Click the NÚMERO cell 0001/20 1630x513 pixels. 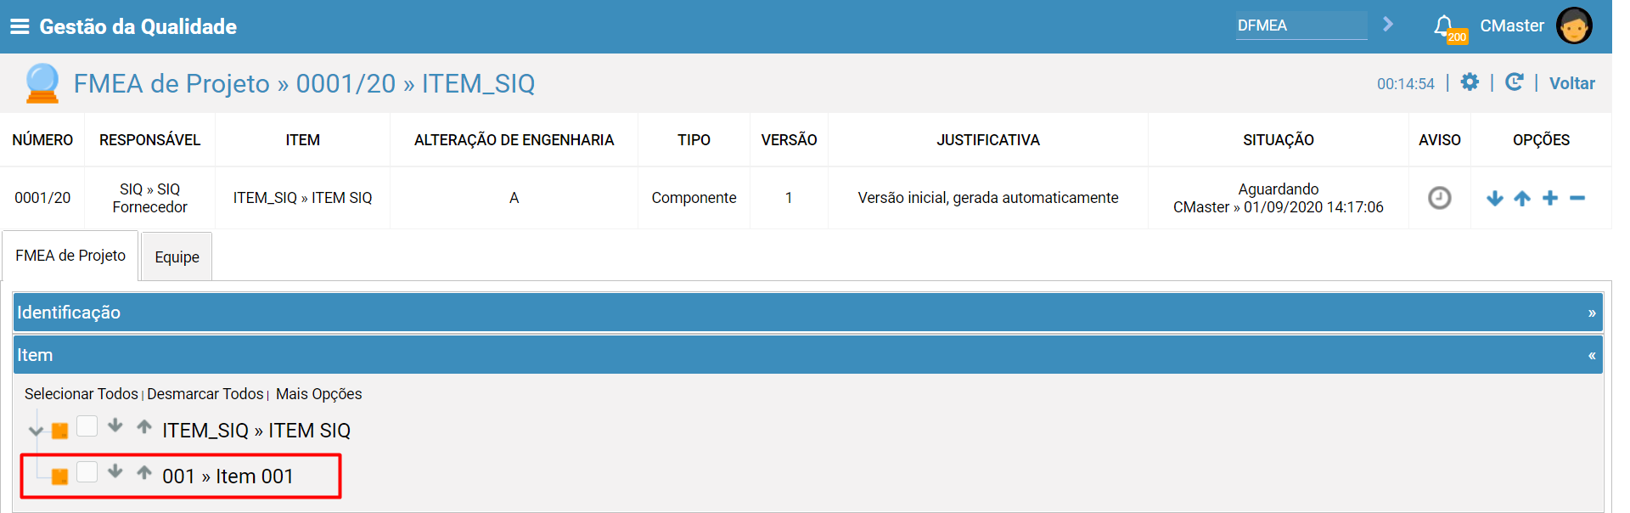point(42,198)
